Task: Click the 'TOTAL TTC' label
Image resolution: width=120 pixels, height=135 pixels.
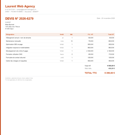Action: [x=91, y=73]
